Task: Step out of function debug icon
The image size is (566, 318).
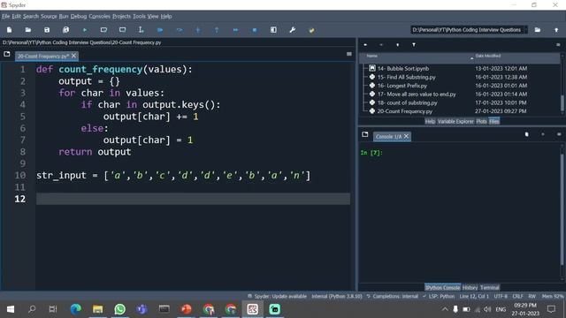Action: [217, 30]
